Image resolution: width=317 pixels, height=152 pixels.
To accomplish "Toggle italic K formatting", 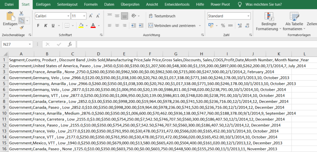I will coord(45,26).
